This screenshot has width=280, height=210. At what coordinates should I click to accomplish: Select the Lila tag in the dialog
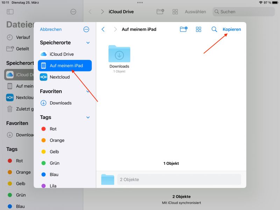point(52,186)
